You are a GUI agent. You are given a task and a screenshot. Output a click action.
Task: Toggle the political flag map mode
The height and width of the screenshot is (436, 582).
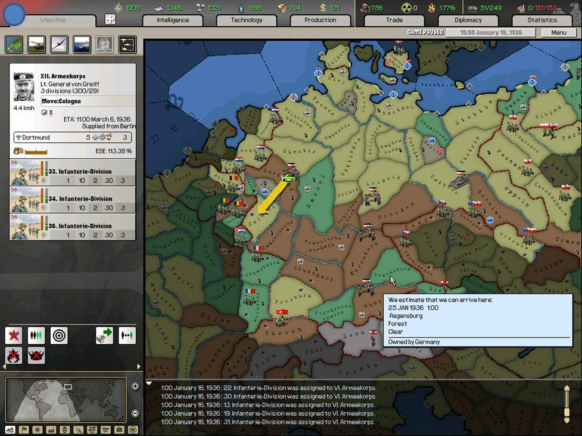pyautogui.click(x=24, y=429)
